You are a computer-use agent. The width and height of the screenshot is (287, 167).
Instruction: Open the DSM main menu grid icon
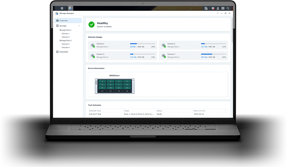coord(62,8)
